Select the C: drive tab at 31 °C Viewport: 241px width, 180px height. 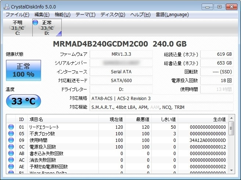(x=18, y=28)
